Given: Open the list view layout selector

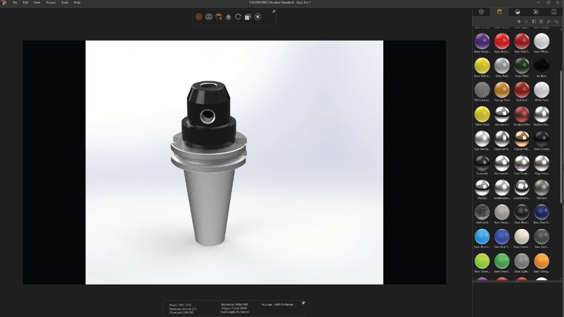Looking at the screenshot, I should (x=534, y=21).
